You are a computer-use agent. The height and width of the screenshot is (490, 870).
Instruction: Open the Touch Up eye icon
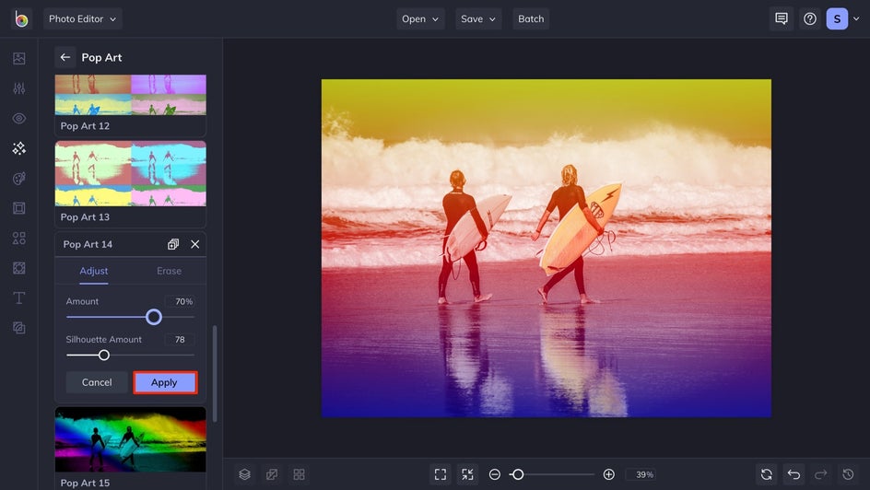18,118
